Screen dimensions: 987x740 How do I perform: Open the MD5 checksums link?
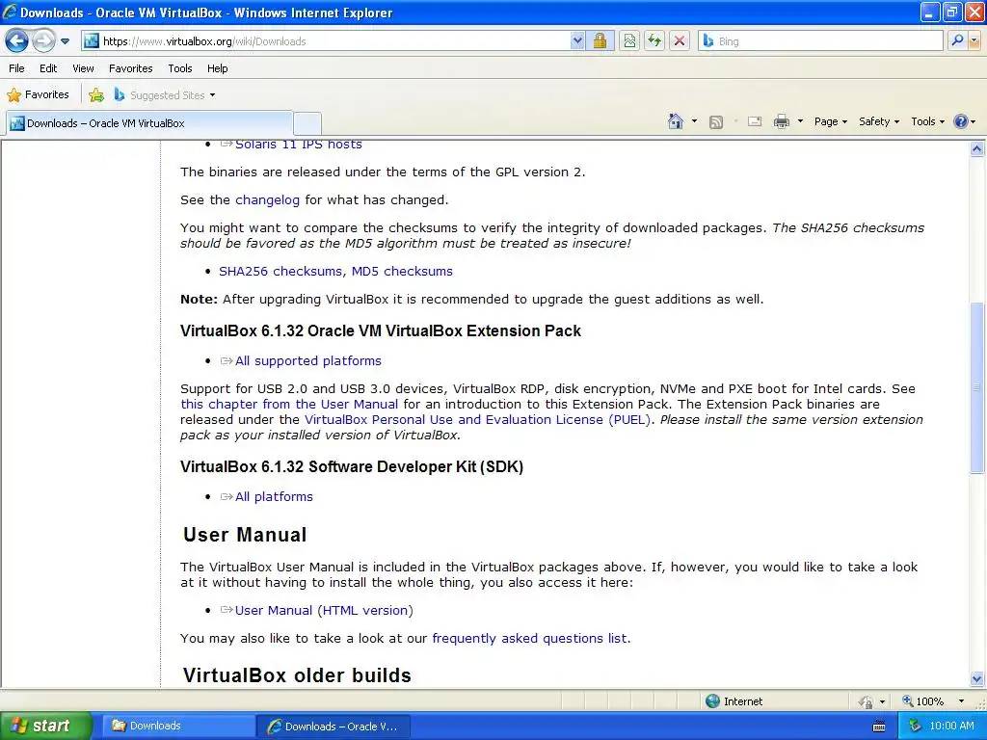(402, 271)
